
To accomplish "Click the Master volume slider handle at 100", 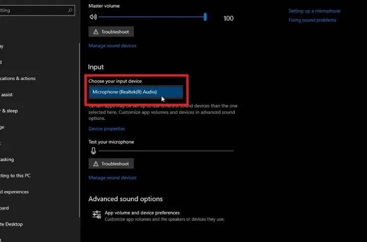I will (x=205, y=17).
